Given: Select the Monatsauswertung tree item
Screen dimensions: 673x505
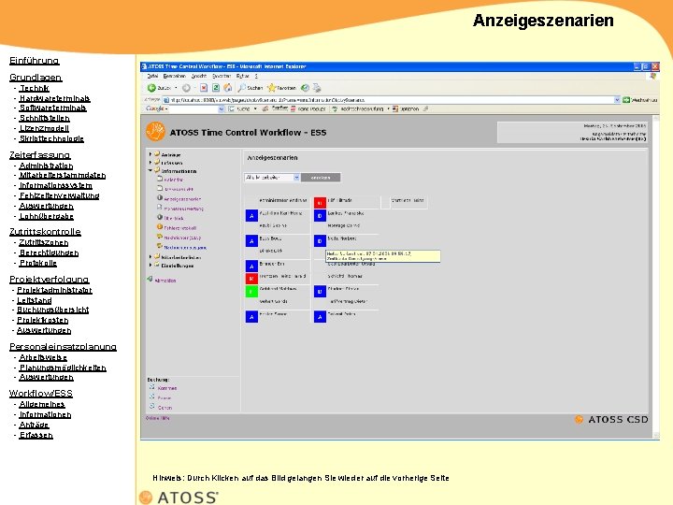Looking at the screenshot, I should point(184,209).
